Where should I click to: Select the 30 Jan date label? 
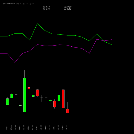click(16, 128)
